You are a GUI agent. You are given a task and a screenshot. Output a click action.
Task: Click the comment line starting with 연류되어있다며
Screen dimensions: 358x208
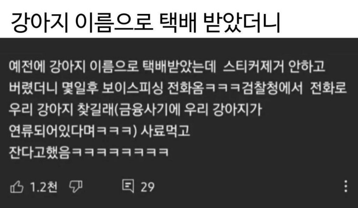coord(99,131)
